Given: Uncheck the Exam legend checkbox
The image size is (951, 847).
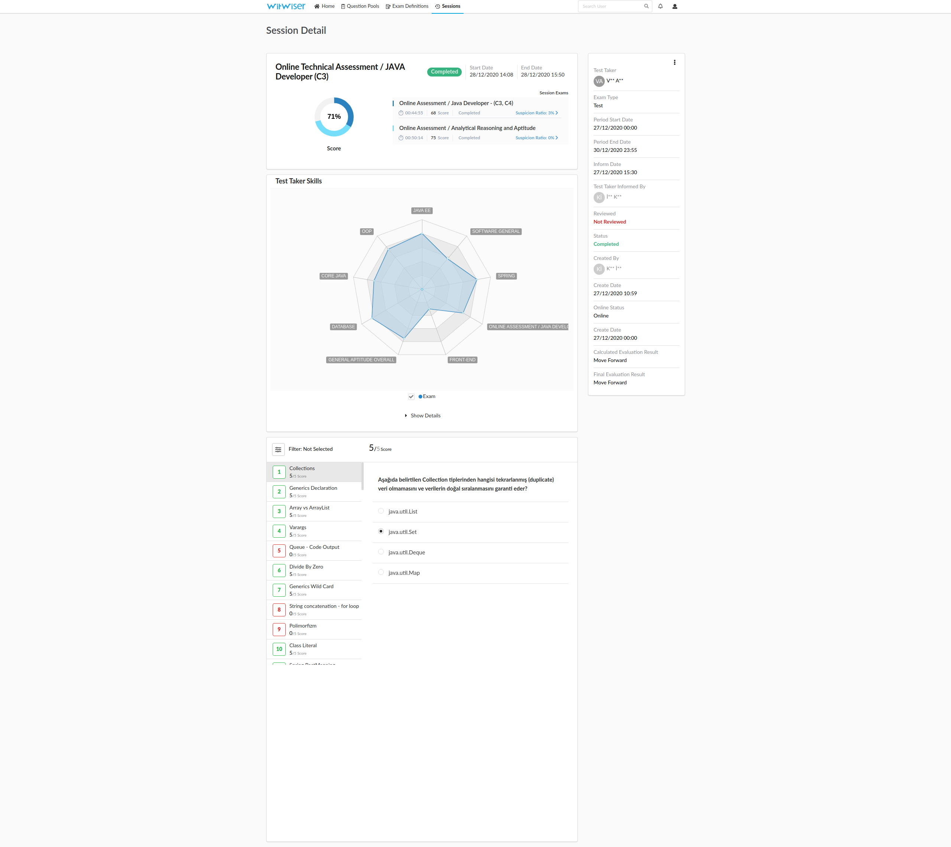Looking at the screenshot, I should (411, 397).
